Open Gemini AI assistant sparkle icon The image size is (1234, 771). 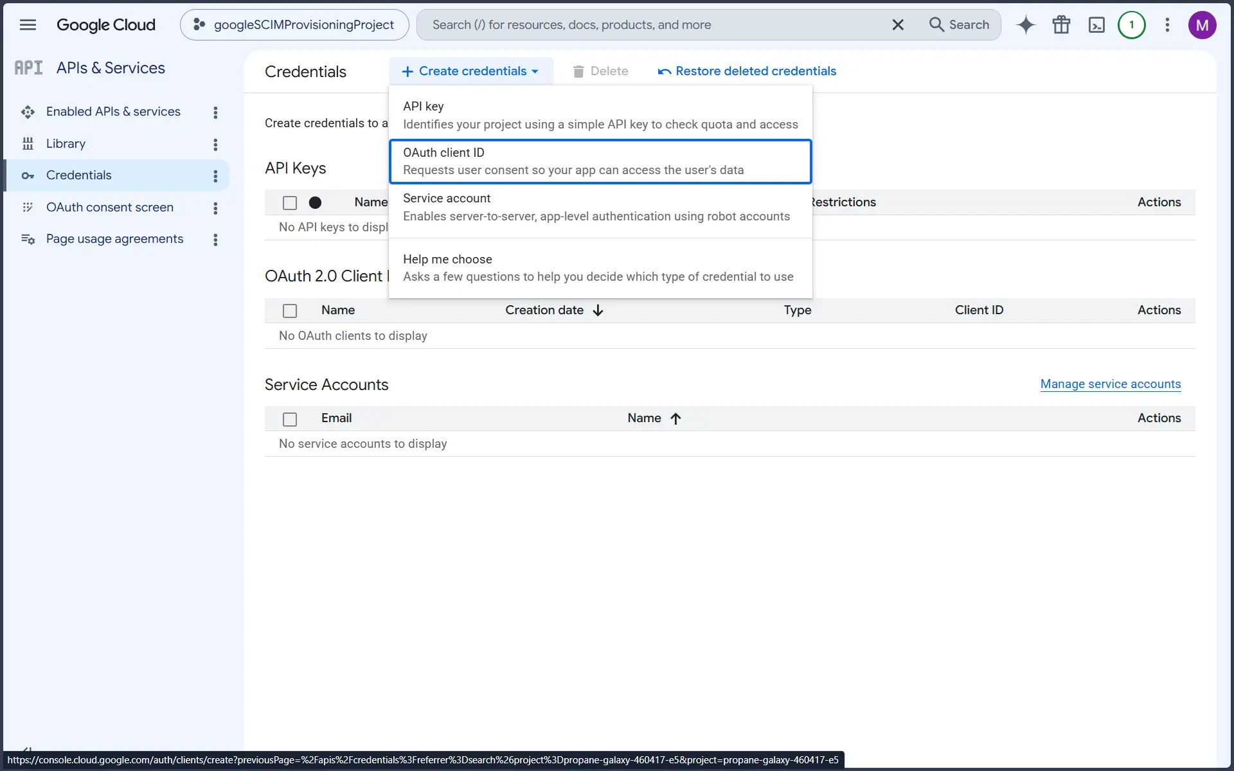1026,25
